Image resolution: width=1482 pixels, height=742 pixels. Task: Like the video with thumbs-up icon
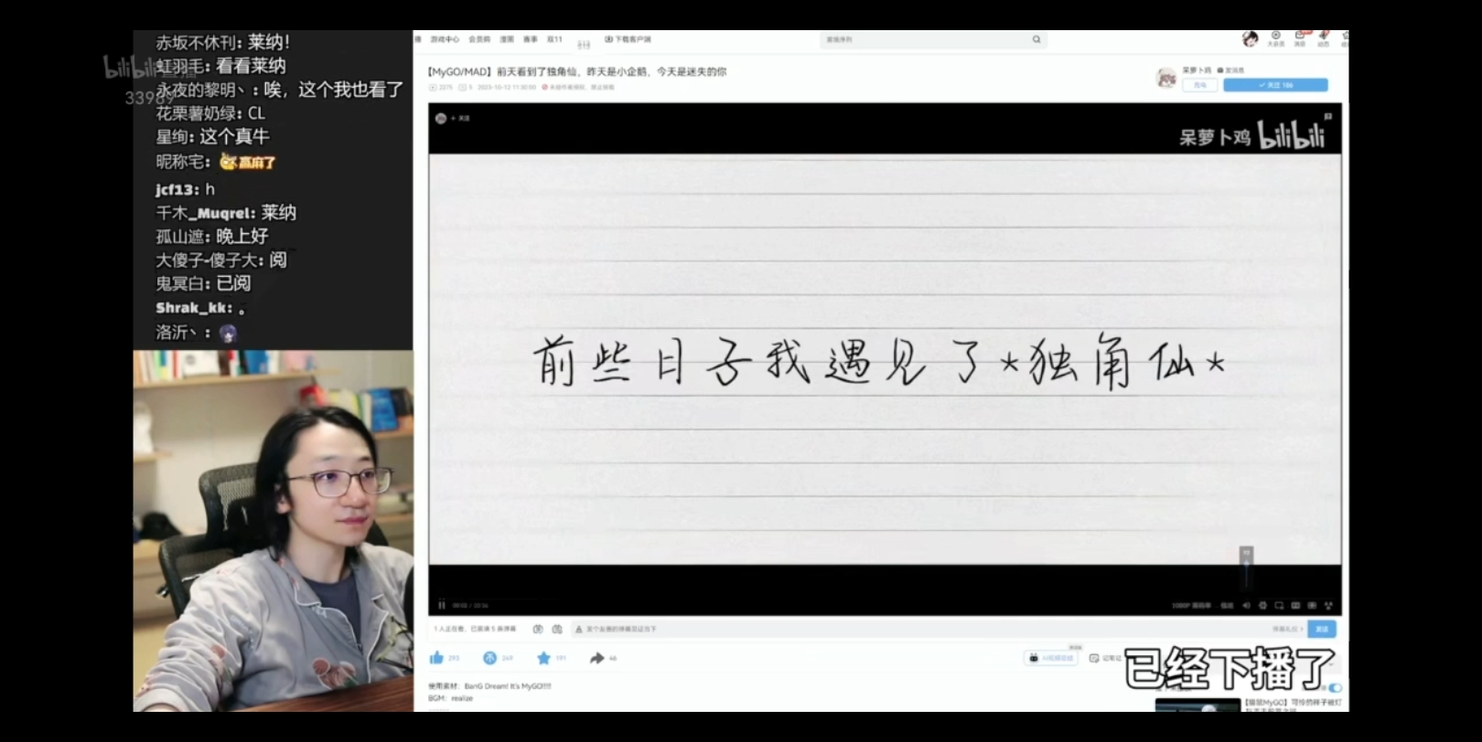click(x=437, y=658)
